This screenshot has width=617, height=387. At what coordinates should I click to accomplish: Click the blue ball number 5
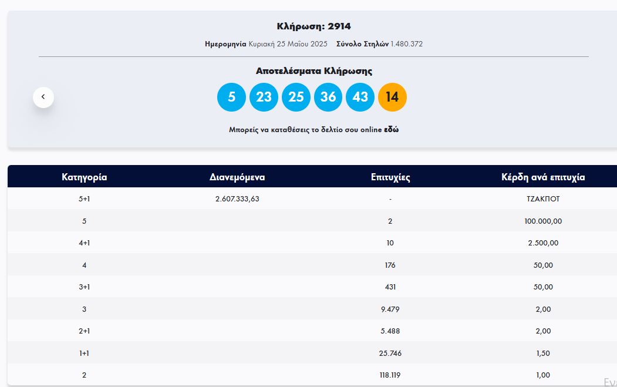(231, 97)
